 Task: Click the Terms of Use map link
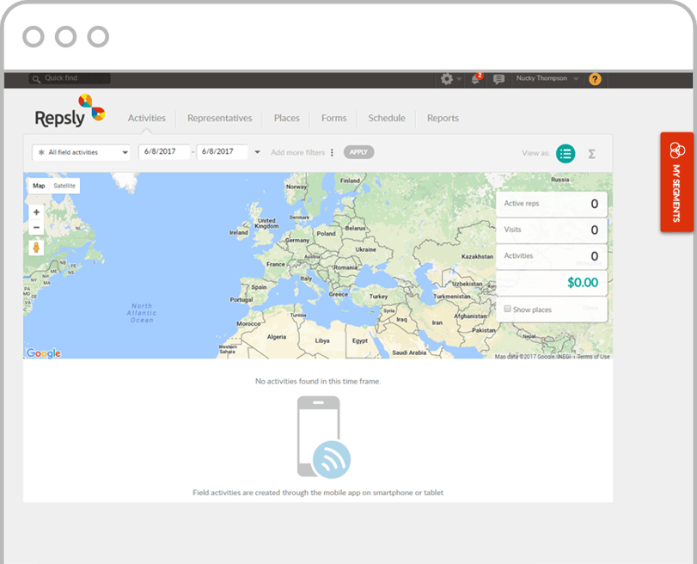tap(593, 357)
